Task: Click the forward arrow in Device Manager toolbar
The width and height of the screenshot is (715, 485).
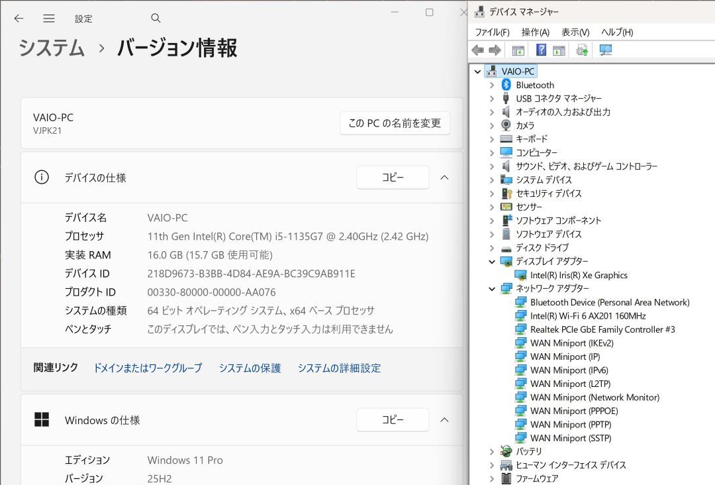Action: point(495,50)
